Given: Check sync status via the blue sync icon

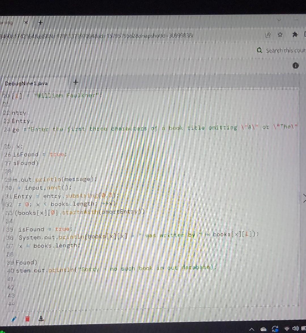Looking at the screenshot, I should (275, 328).
